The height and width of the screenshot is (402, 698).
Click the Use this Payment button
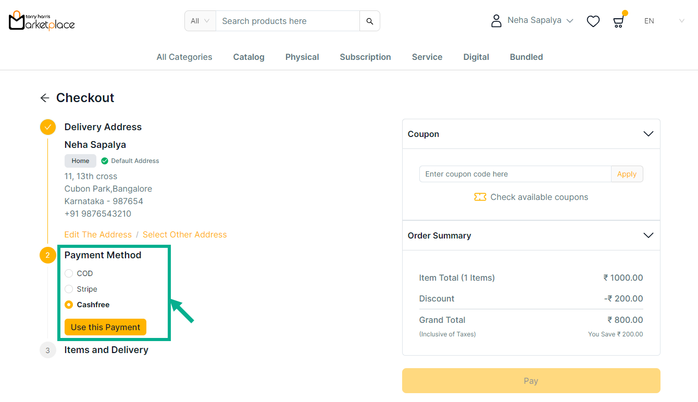click(x=105, y=327)
